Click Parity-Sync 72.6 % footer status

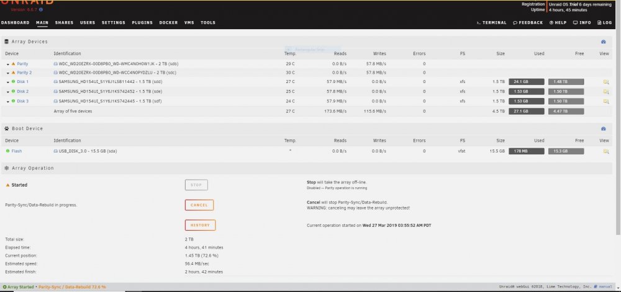pos(72,287)
